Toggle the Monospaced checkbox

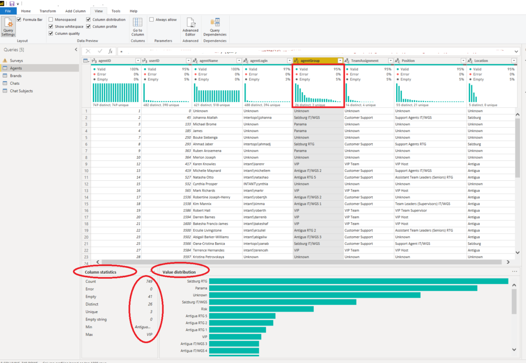[x=51, y=20]
